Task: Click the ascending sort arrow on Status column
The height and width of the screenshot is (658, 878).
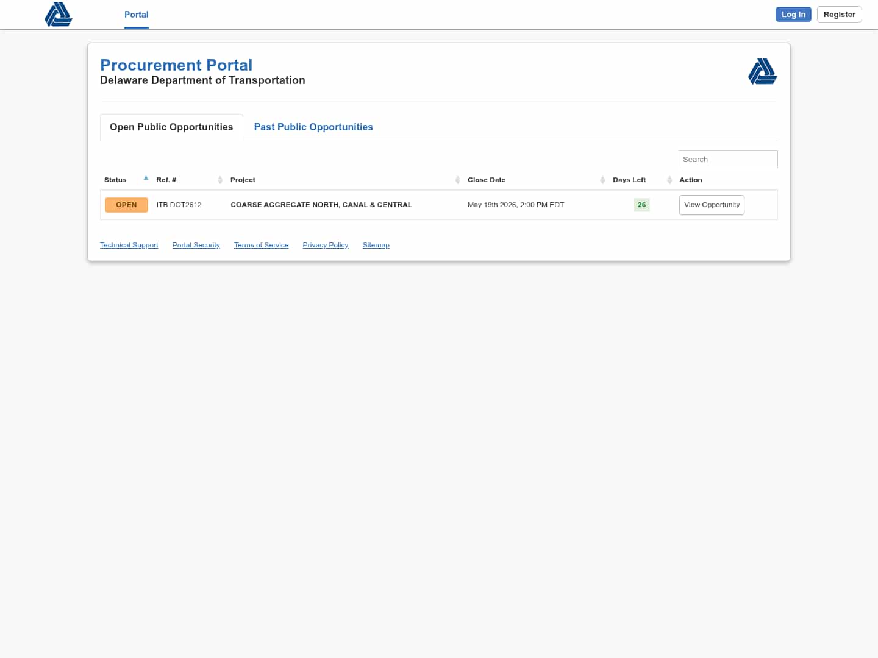Action: 146,177
